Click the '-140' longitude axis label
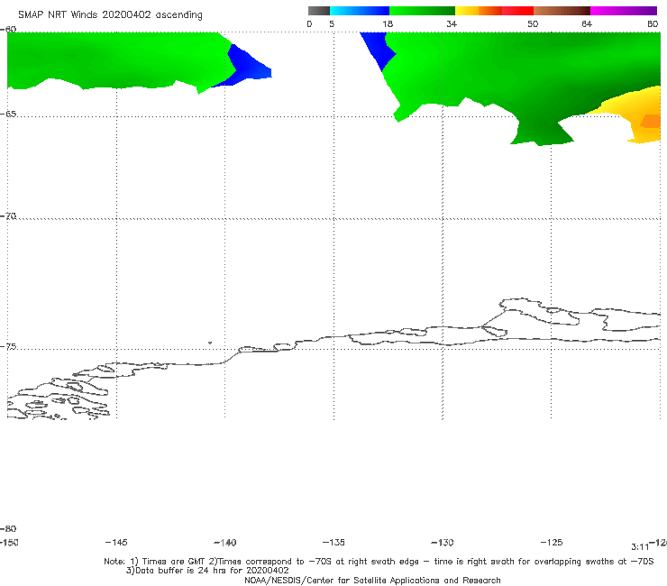Screen dimensions: 667x586 (225, 543)
